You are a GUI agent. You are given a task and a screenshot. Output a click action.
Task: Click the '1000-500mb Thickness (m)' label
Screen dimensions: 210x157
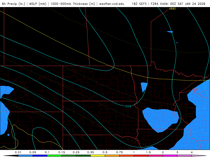[x=73, y=4]
